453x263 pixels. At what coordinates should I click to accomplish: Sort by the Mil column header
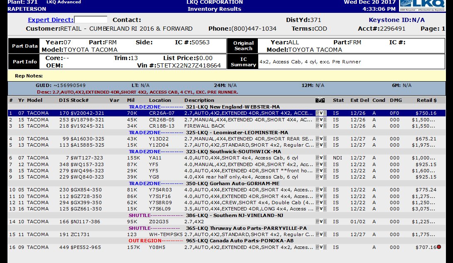pos(131,100)
